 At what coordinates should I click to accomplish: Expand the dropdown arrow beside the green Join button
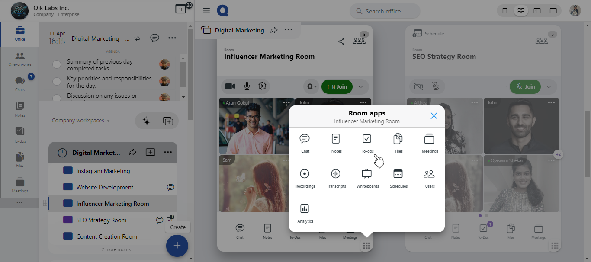[360, 87]
